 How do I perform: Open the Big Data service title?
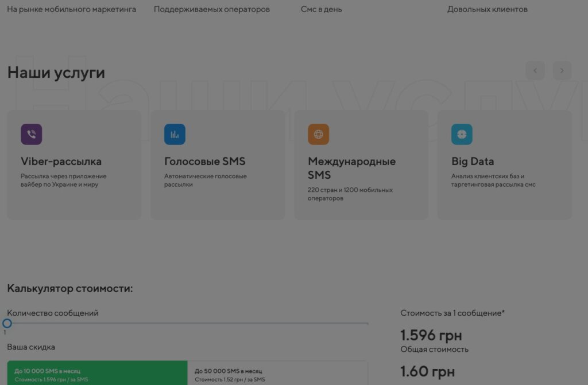tap(473, 161)
